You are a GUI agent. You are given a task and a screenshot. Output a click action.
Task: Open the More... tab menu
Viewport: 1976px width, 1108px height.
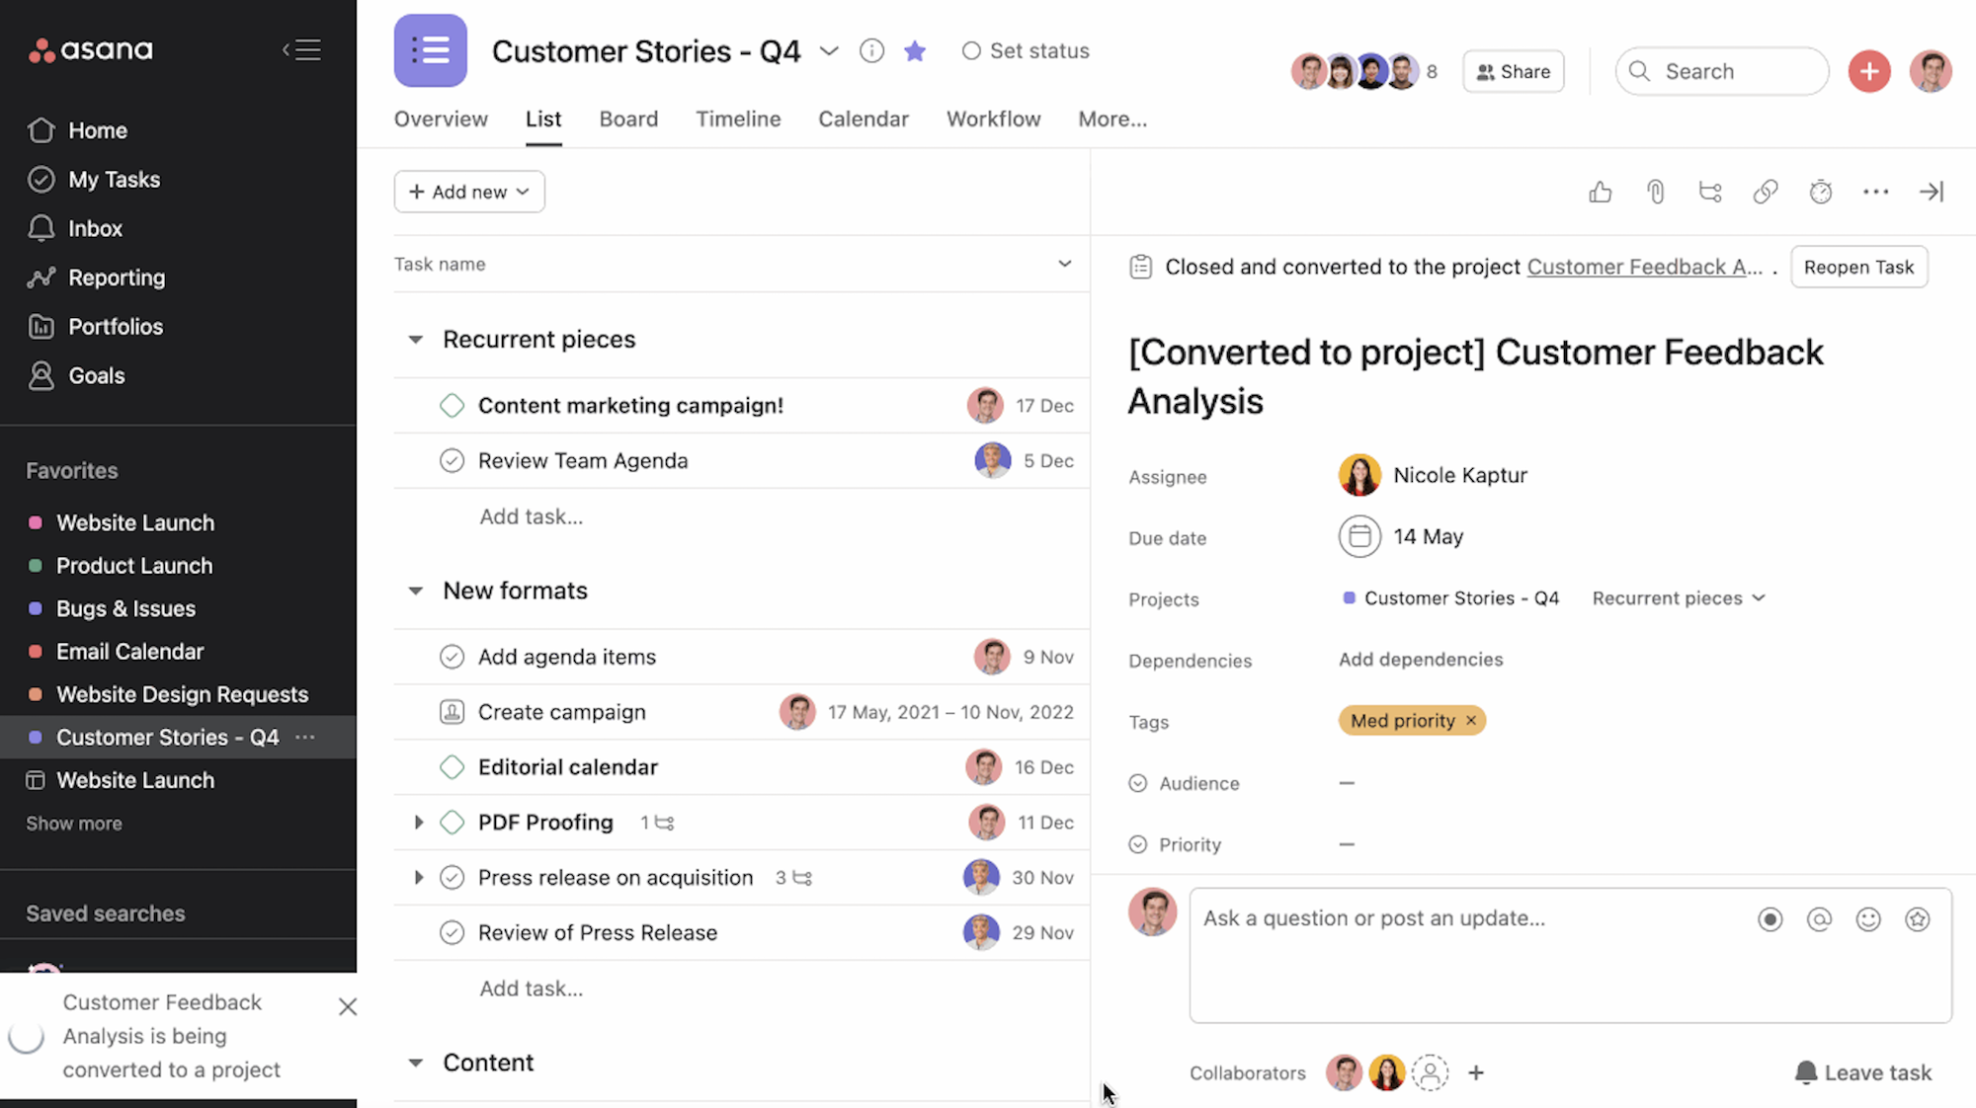1112,119
